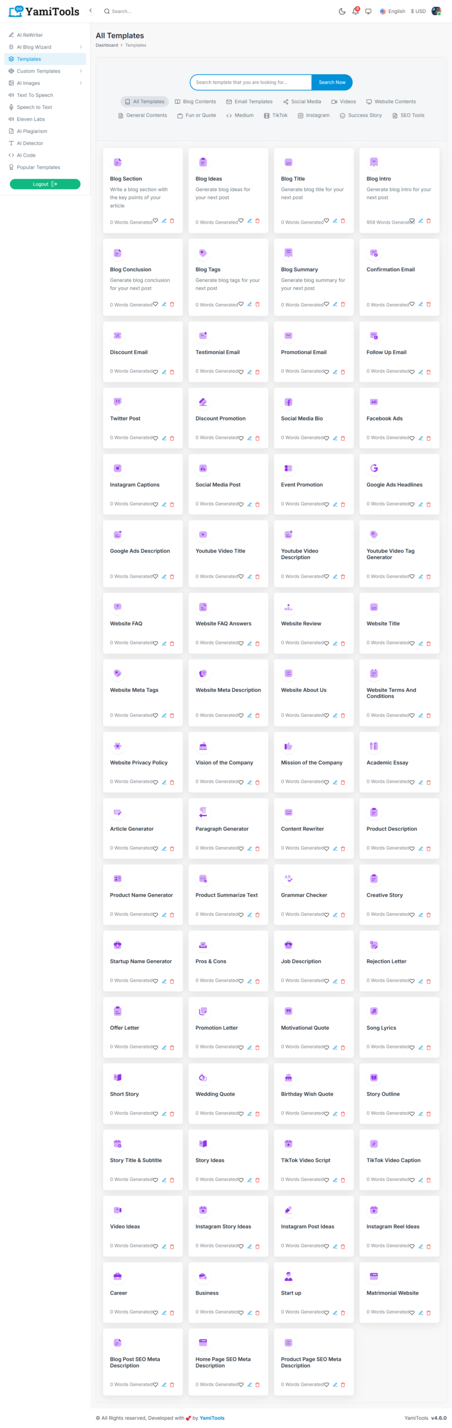Screen dimensions: 452x1428
Task: Click the edit pencil on Twitter Post
Action: click(164, 438)
